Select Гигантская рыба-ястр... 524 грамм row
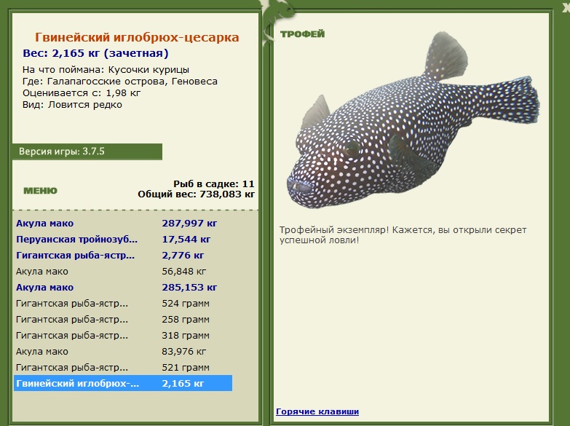 coord(123,304)
